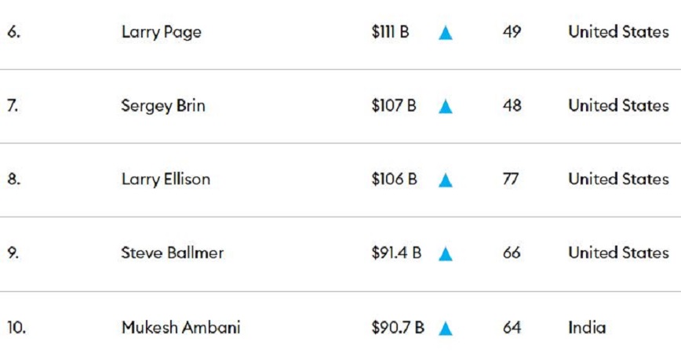This screenshot has width=681, height=364.
Task: Click the blue up arrow beside Sergey Brin
Action: [x=445, y=107]
